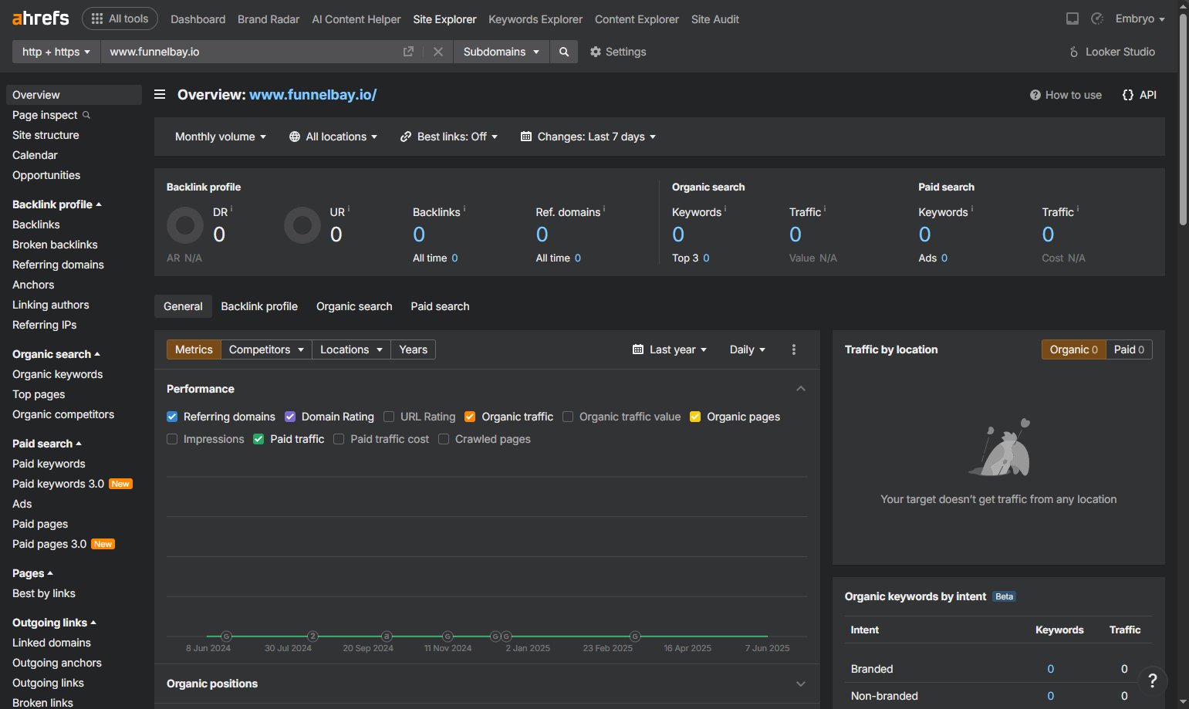This screenshot has width=1189, height=709.
Task: Enable the Impressions checkbox
Action: [x=172, y=439]
